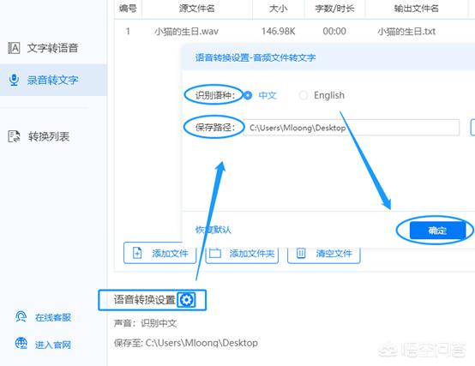Viewport: 475px width, 366px height.
Task: Click the 恢复默认 restore defaults link
Action: point(213,230)
